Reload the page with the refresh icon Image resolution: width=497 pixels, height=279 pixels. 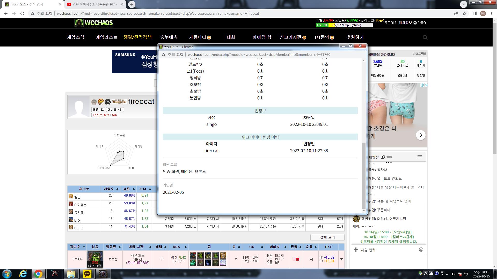pyautogui.click(x=22, y=13)
